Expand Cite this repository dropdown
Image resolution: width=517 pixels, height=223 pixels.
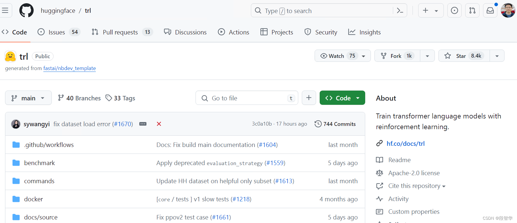(x=417, y=186)
